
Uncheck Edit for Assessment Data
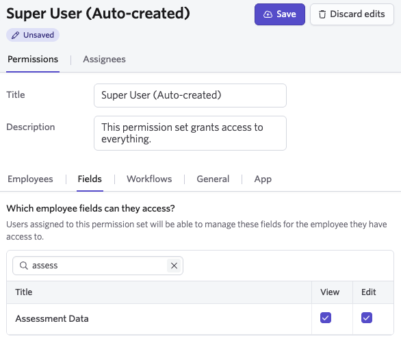click(x=367, y=318)
